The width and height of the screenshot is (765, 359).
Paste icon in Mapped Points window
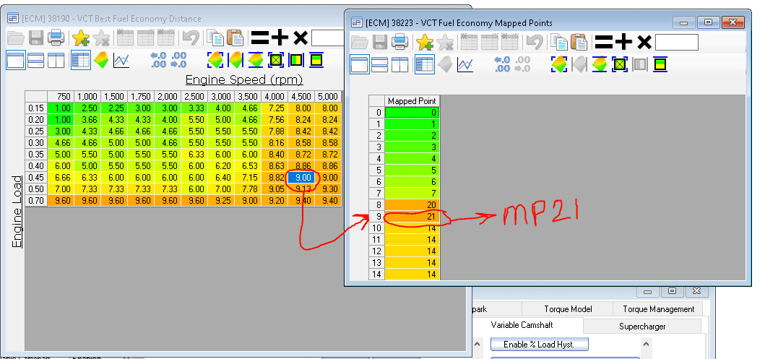click(x=579, y=42)
